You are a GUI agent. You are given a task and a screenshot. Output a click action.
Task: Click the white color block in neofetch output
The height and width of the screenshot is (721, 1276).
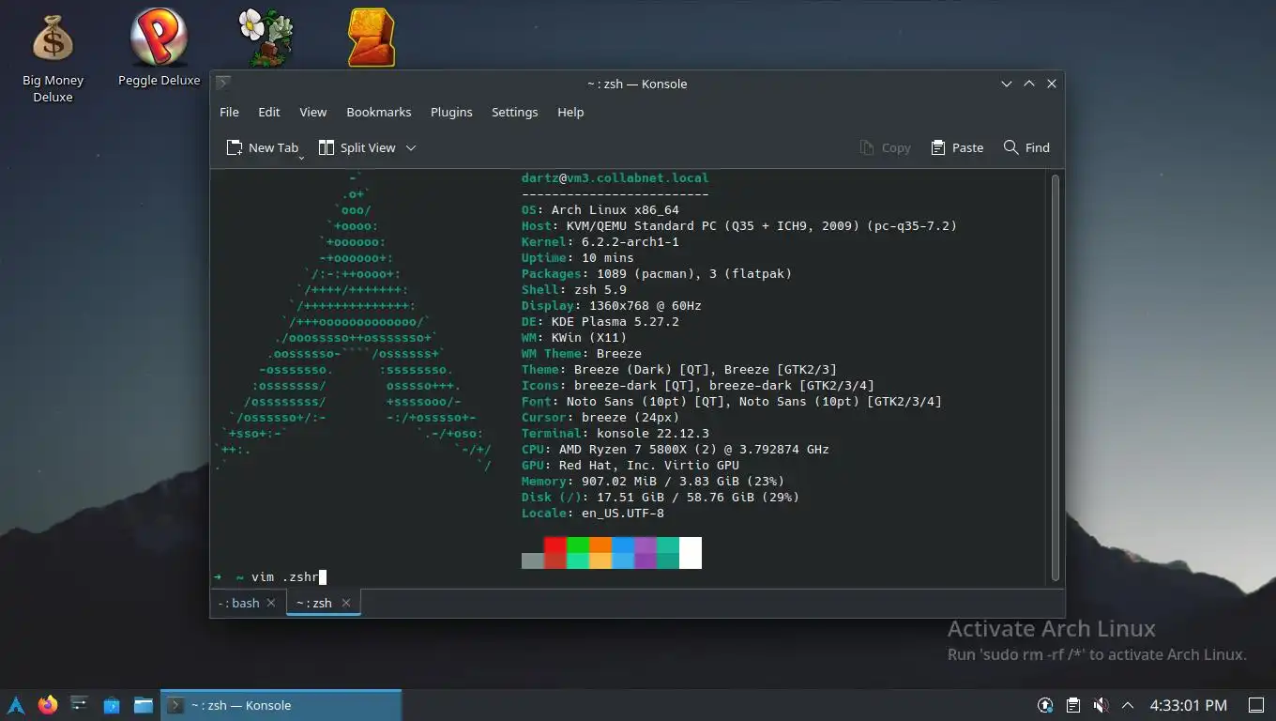[691, 552]
